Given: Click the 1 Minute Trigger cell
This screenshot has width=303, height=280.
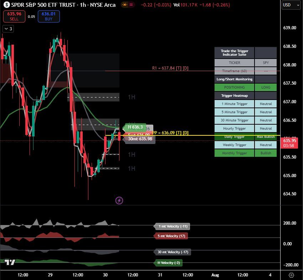Looking at the screenshot, I should pos(235,104).
